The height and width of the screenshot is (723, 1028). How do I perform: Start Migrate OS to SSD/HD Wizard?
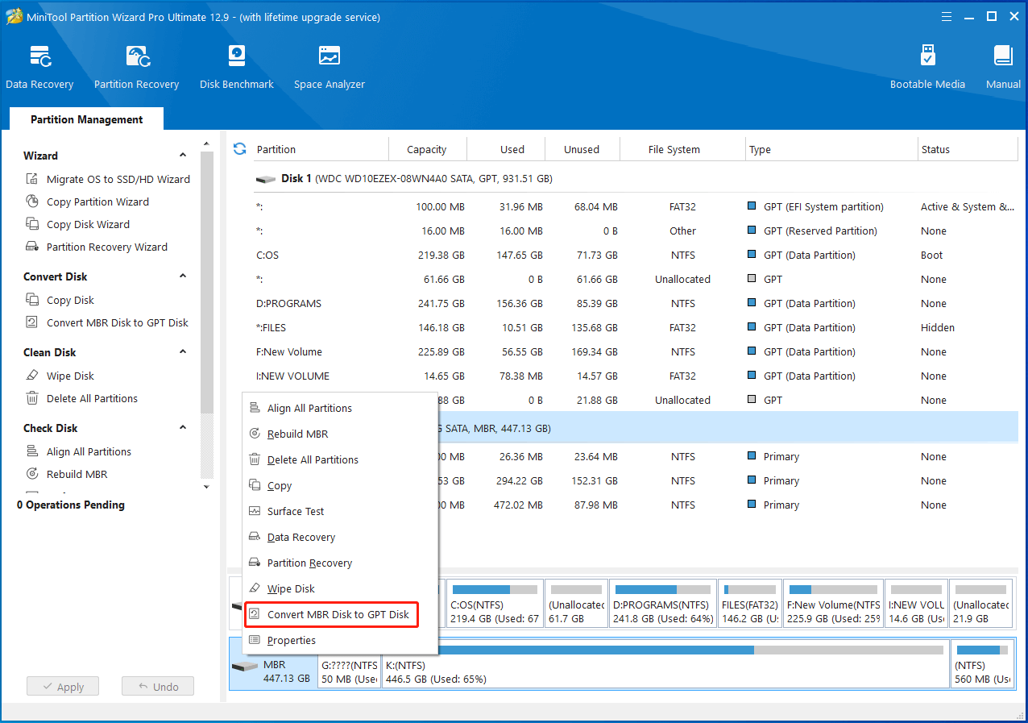tap(114, 179)
